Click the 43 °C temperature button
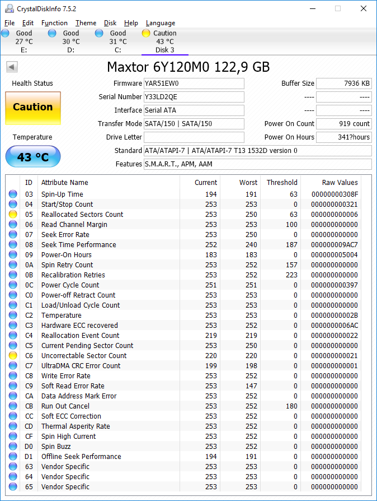Image resolution: width=377 pixels, height=501 pixels. tap(33, 156)
